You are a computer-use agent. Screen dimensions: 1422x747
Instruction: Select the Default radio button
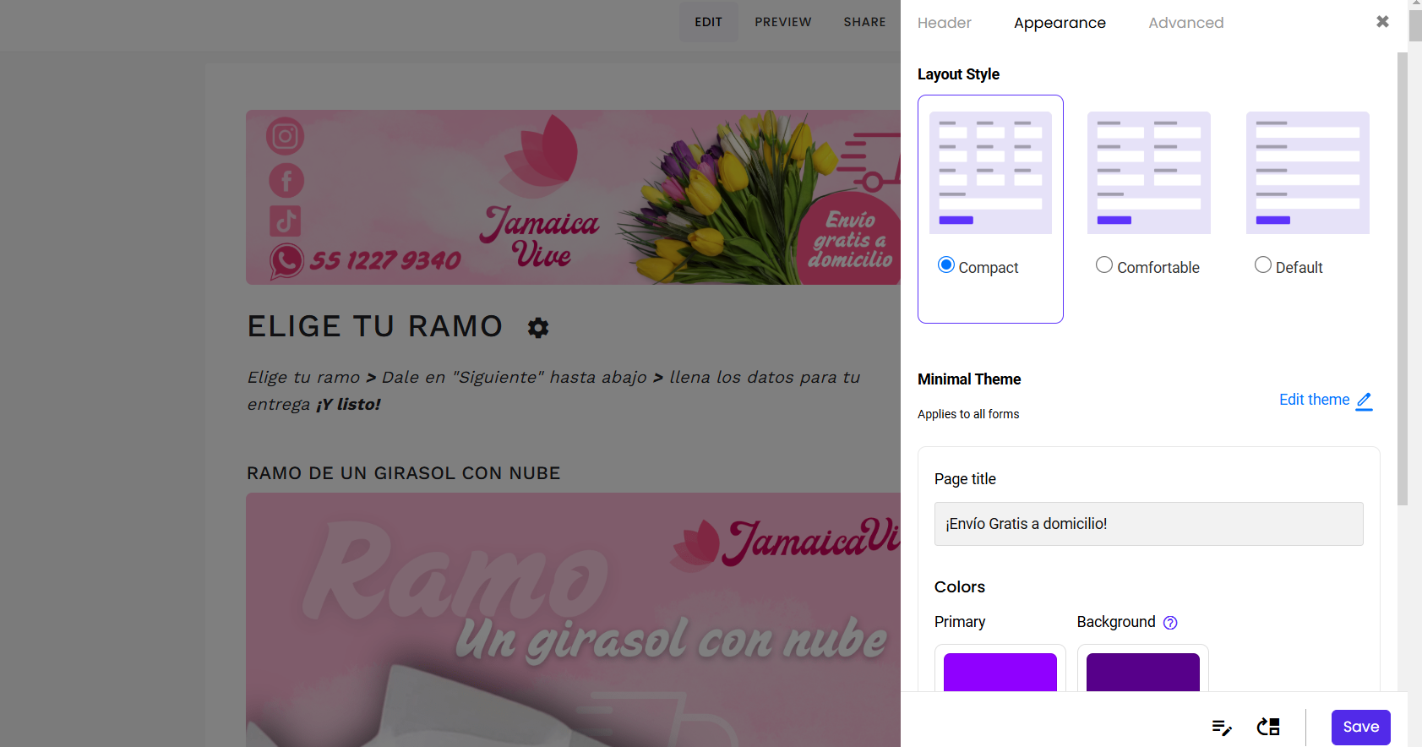point(1263,265)
